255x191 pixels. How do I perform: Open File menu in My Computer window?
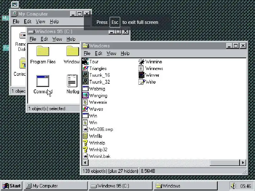(x=16, y=21)
